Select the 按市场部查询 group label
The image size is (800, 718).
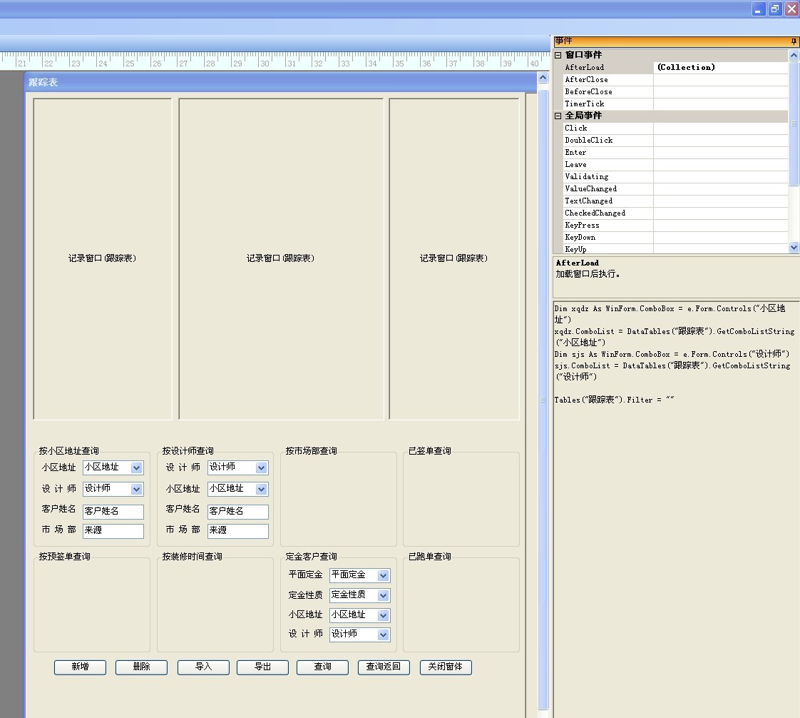click(x=311, y=451)
